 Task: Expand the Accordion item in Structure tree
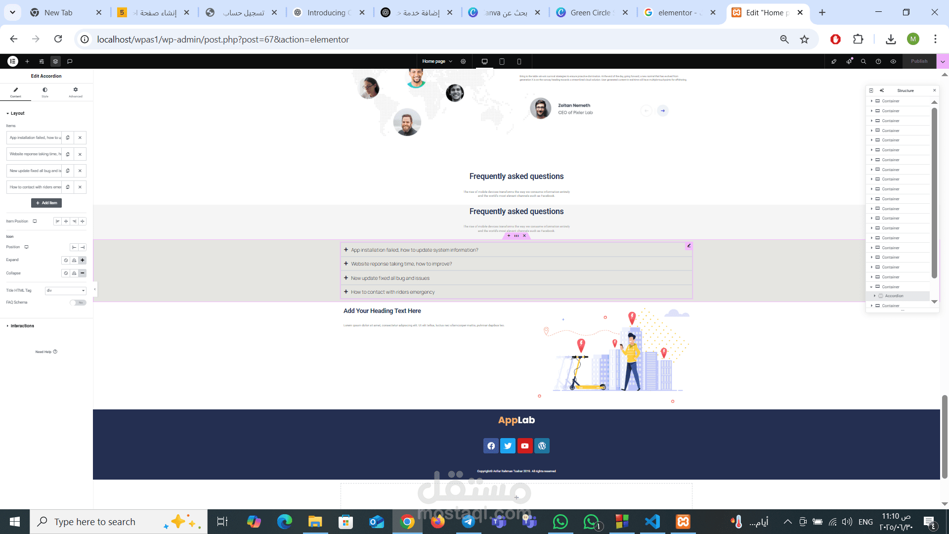(875, 296)
